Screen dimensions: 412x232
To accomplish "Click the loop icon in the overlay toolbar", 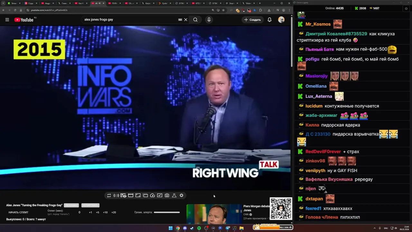I will (x=109, y=196).
